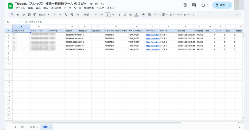Open the fill color picker
This screenshot has height=130, width=249.
click(144, 15)
